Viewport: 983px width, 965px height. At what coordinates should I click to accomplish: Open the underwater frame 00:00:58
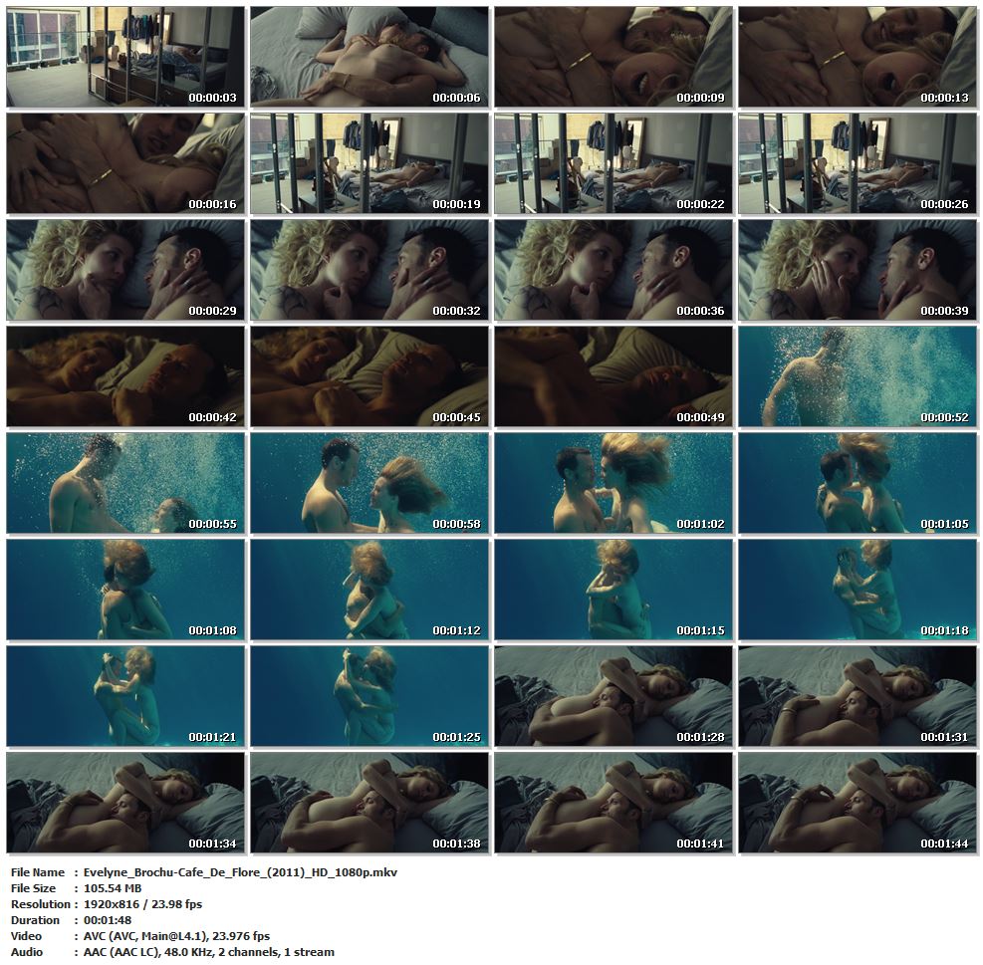tap(369, 483)
